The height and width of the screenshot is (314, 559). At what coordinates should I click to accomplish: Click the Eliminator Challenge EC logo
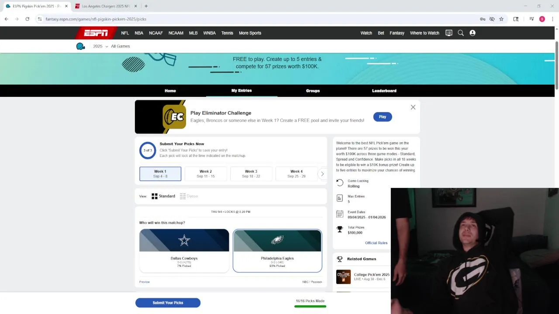(x=174, y=116)
